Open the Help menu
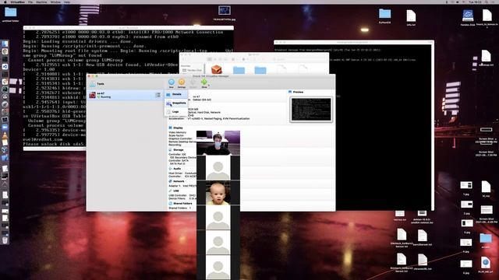Screen dimensions: 499x280 click(67, 2)
